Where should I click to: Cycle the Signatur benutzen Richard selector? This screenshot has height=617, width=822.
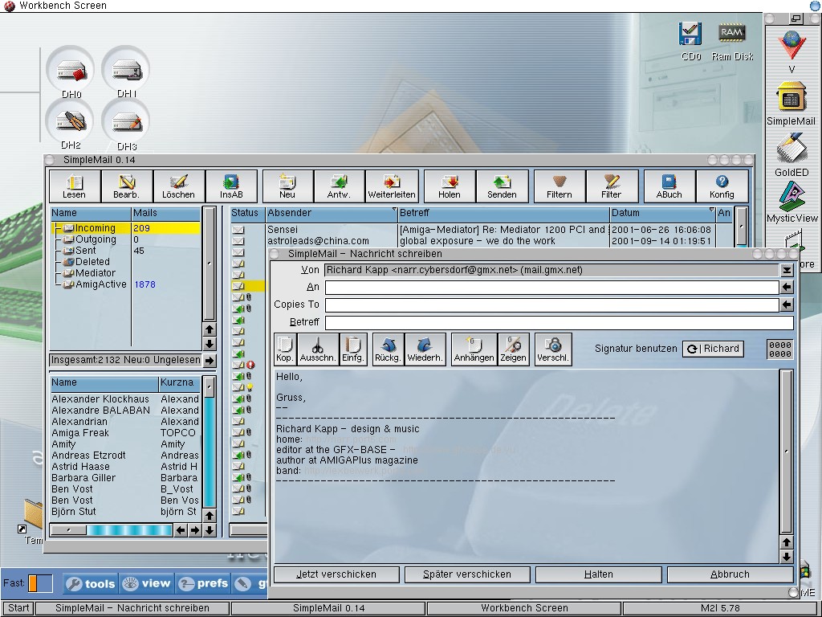712,349
